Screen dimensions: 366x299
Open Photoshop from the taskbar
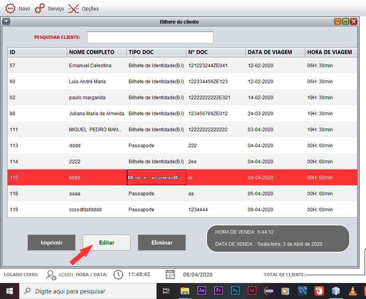click(235, 291)
